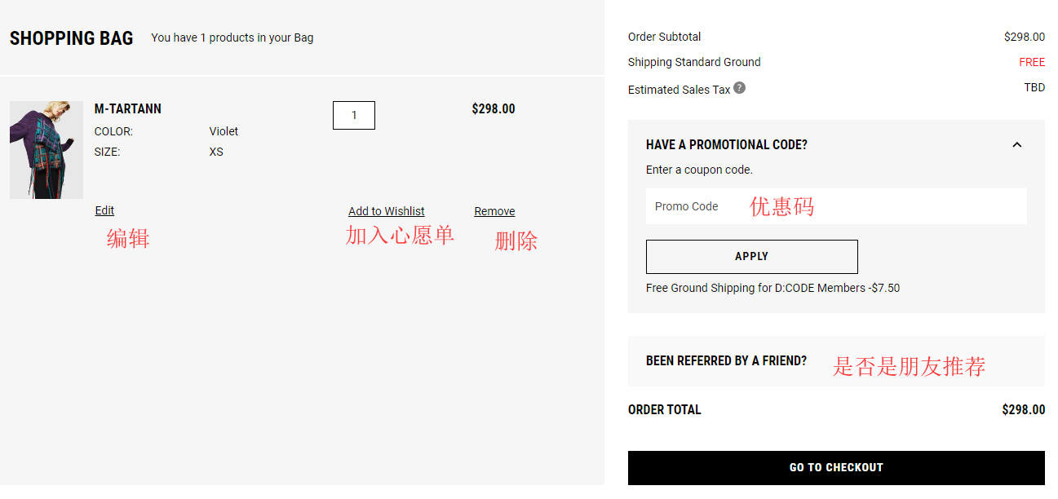Expand Been Referred By a Friend section
Screen dimensions: 1058x499
tap(726, 360)
